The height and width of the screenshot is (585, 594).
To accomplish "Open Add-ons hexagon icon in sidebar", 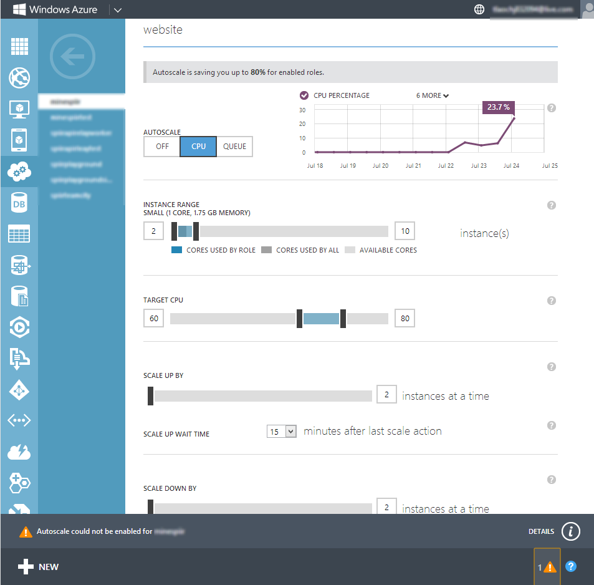I will (19, 483).
